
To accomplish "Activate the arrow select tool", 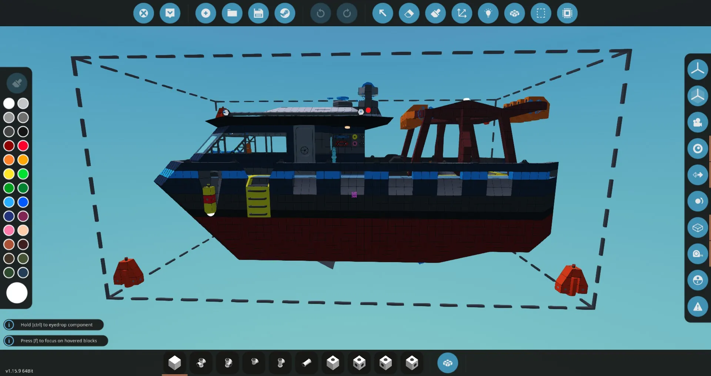I will [x=383, y=13].
